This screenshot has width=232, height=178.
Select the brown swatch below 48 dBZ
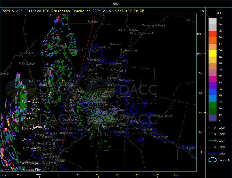pos(212,66)
